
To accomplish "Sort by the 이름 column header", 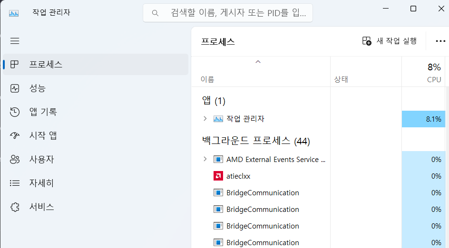I will tap(261, 72).
